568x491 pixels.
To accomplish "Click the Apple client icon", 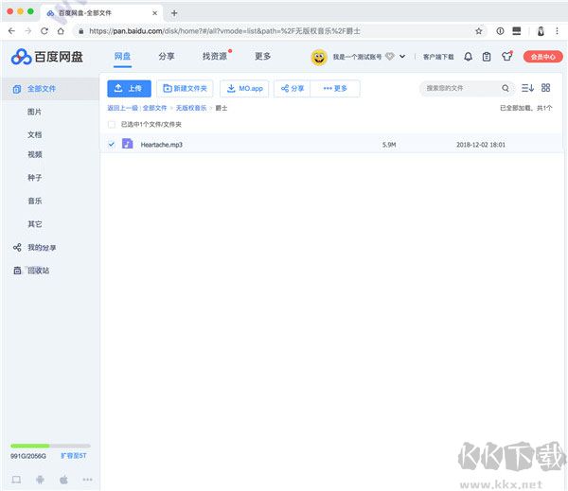I will [63, 480].
